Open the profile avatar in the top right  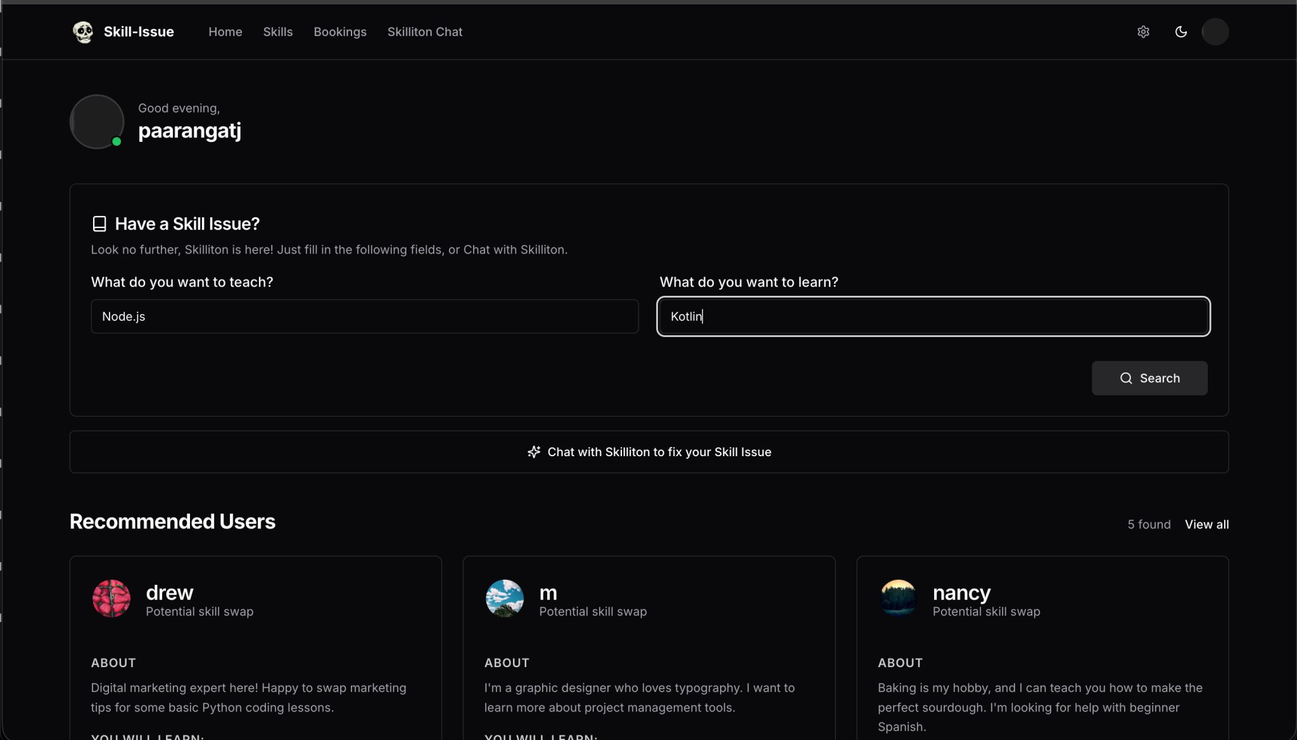click(x=1215, y=32)
